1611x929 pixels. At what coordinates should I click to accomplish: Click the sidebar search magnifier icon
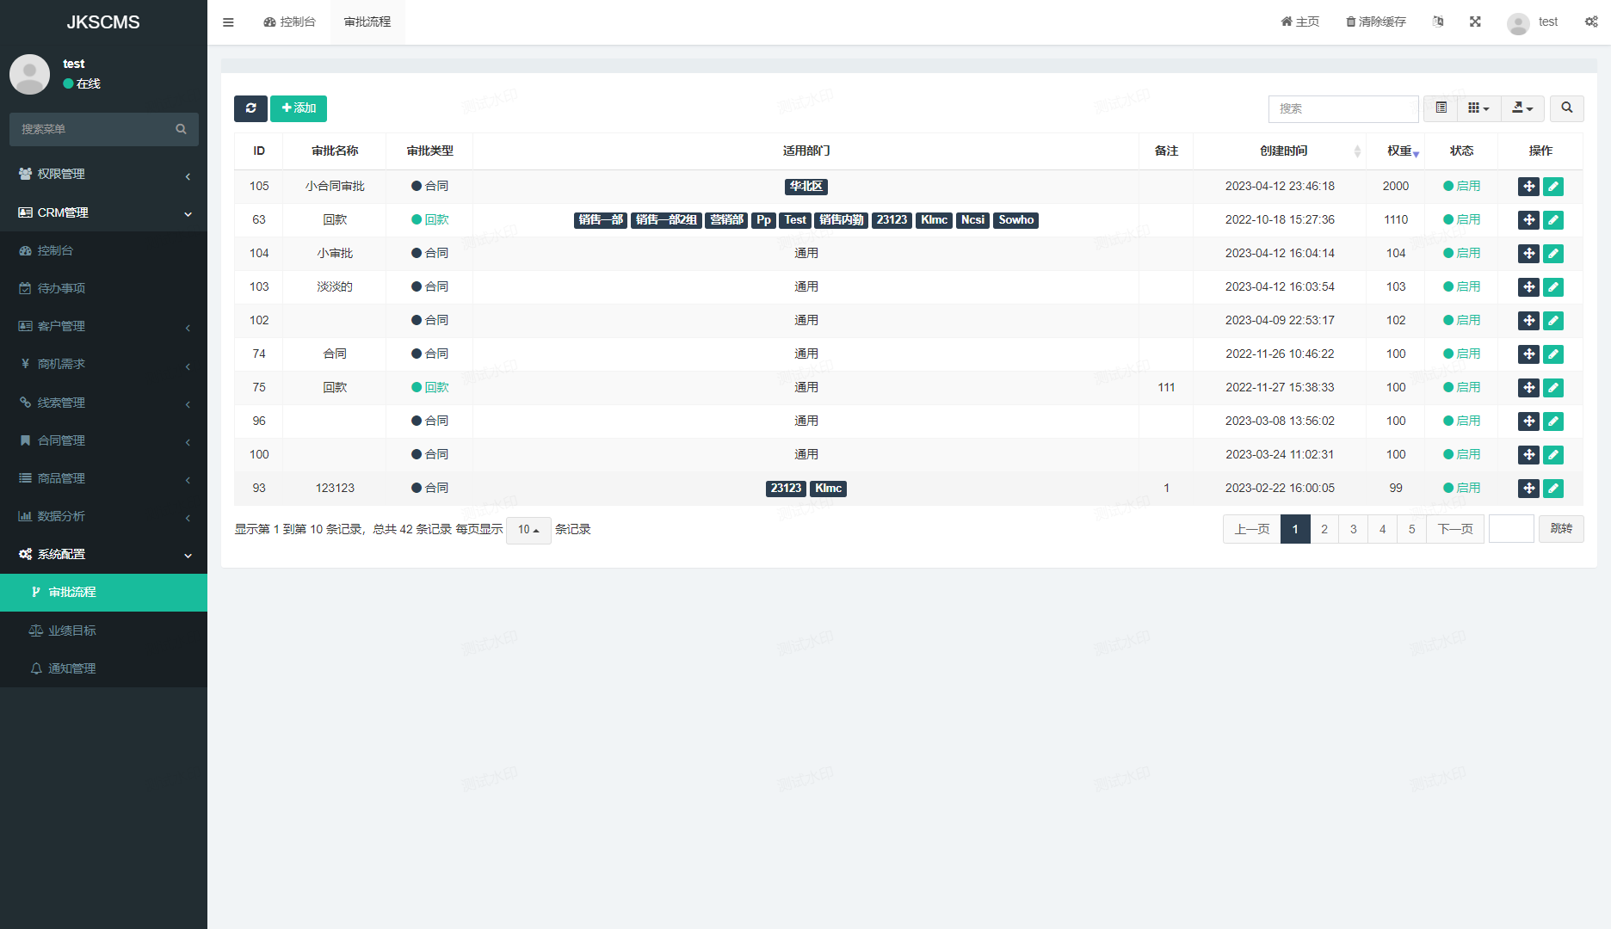coord(181,129)
